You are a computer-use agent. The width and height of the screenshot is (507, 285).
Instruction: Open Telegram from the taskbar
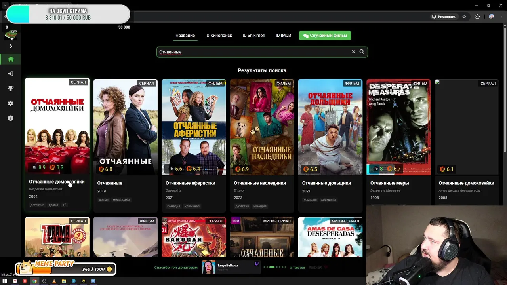pyautogui.click(x=74, y=281)
